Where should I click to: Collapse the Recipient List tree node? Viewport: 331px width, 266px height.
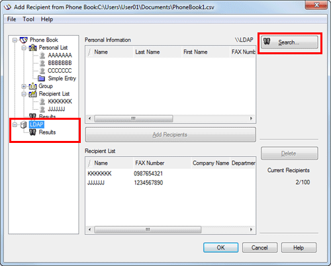[24, 94]
